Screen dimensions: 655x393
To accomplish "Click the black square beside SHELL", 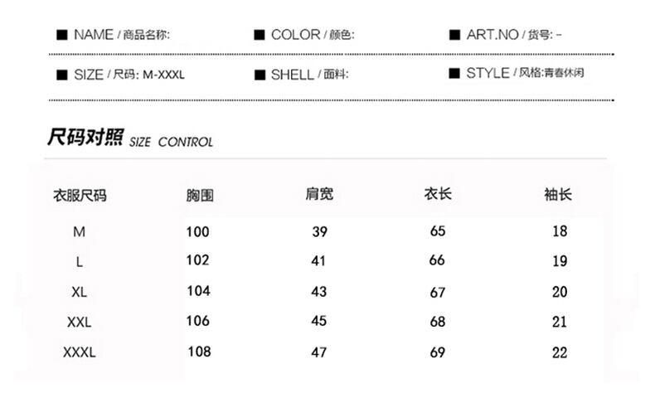I will coord(259,75).
